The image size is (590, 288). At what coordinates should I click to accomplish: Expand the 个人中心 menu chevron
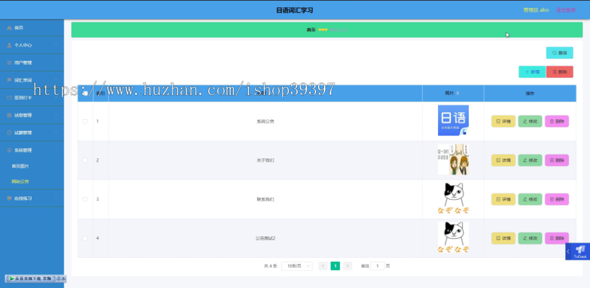[x=56, y=45]
